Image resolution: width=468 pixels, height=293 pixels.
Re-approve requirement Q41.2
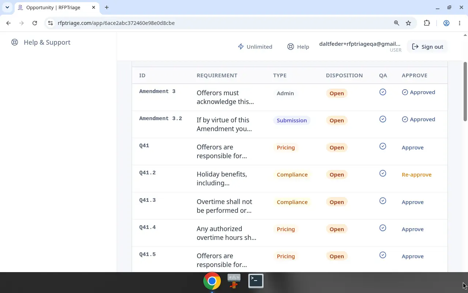click(x=416, y=174)
